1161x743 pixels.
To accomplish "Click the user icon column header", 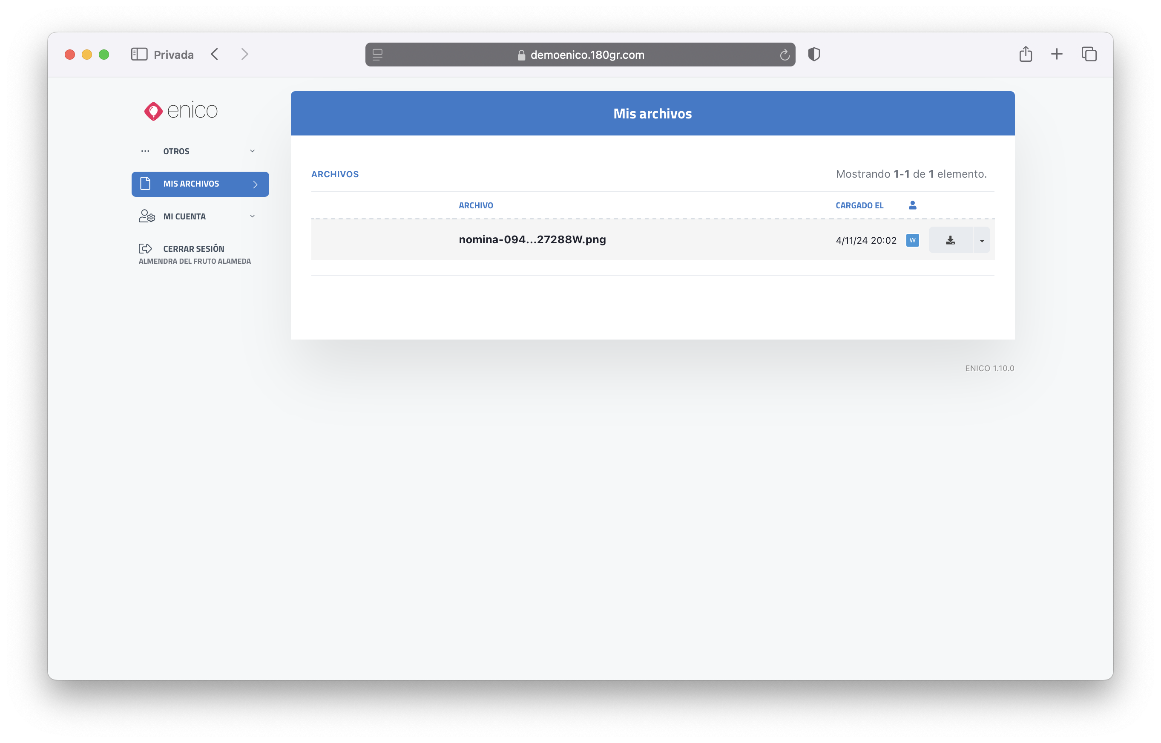I will [x=912, y=205].
